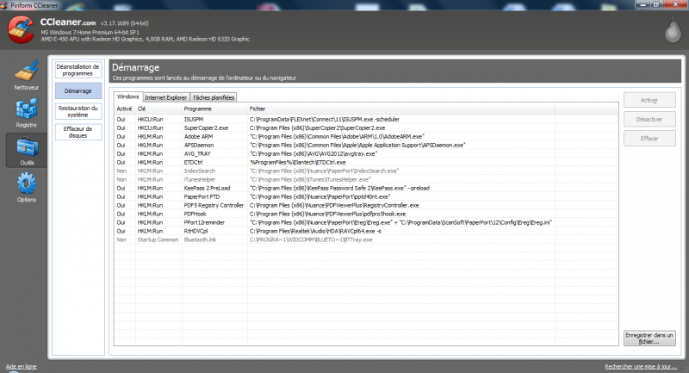The height and width of the screenshot is (373, 689).
Task: Open the Aide en ligne link
Action: coord(22,366)
